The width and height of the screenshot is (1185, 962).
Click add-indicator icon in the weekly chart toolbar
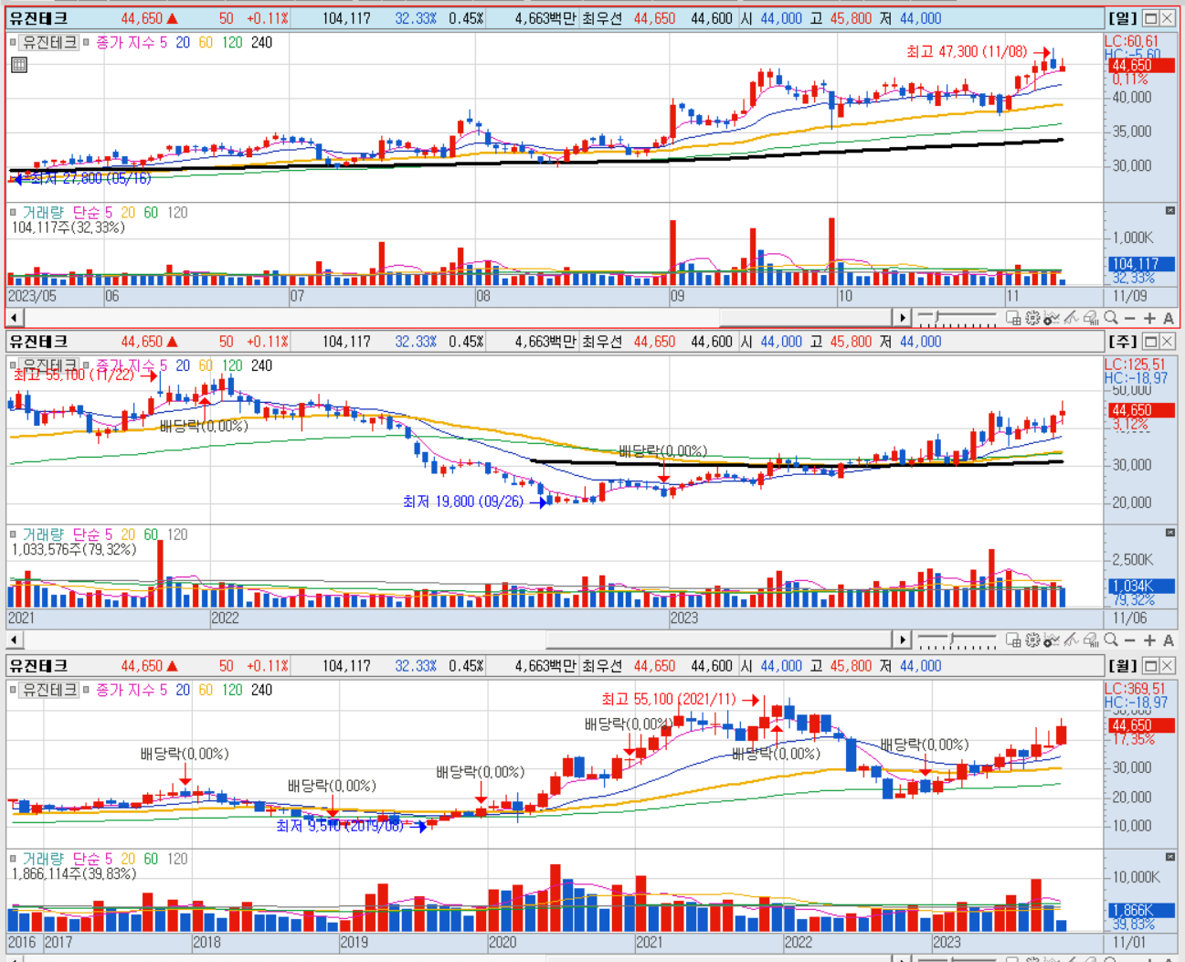1052,640
